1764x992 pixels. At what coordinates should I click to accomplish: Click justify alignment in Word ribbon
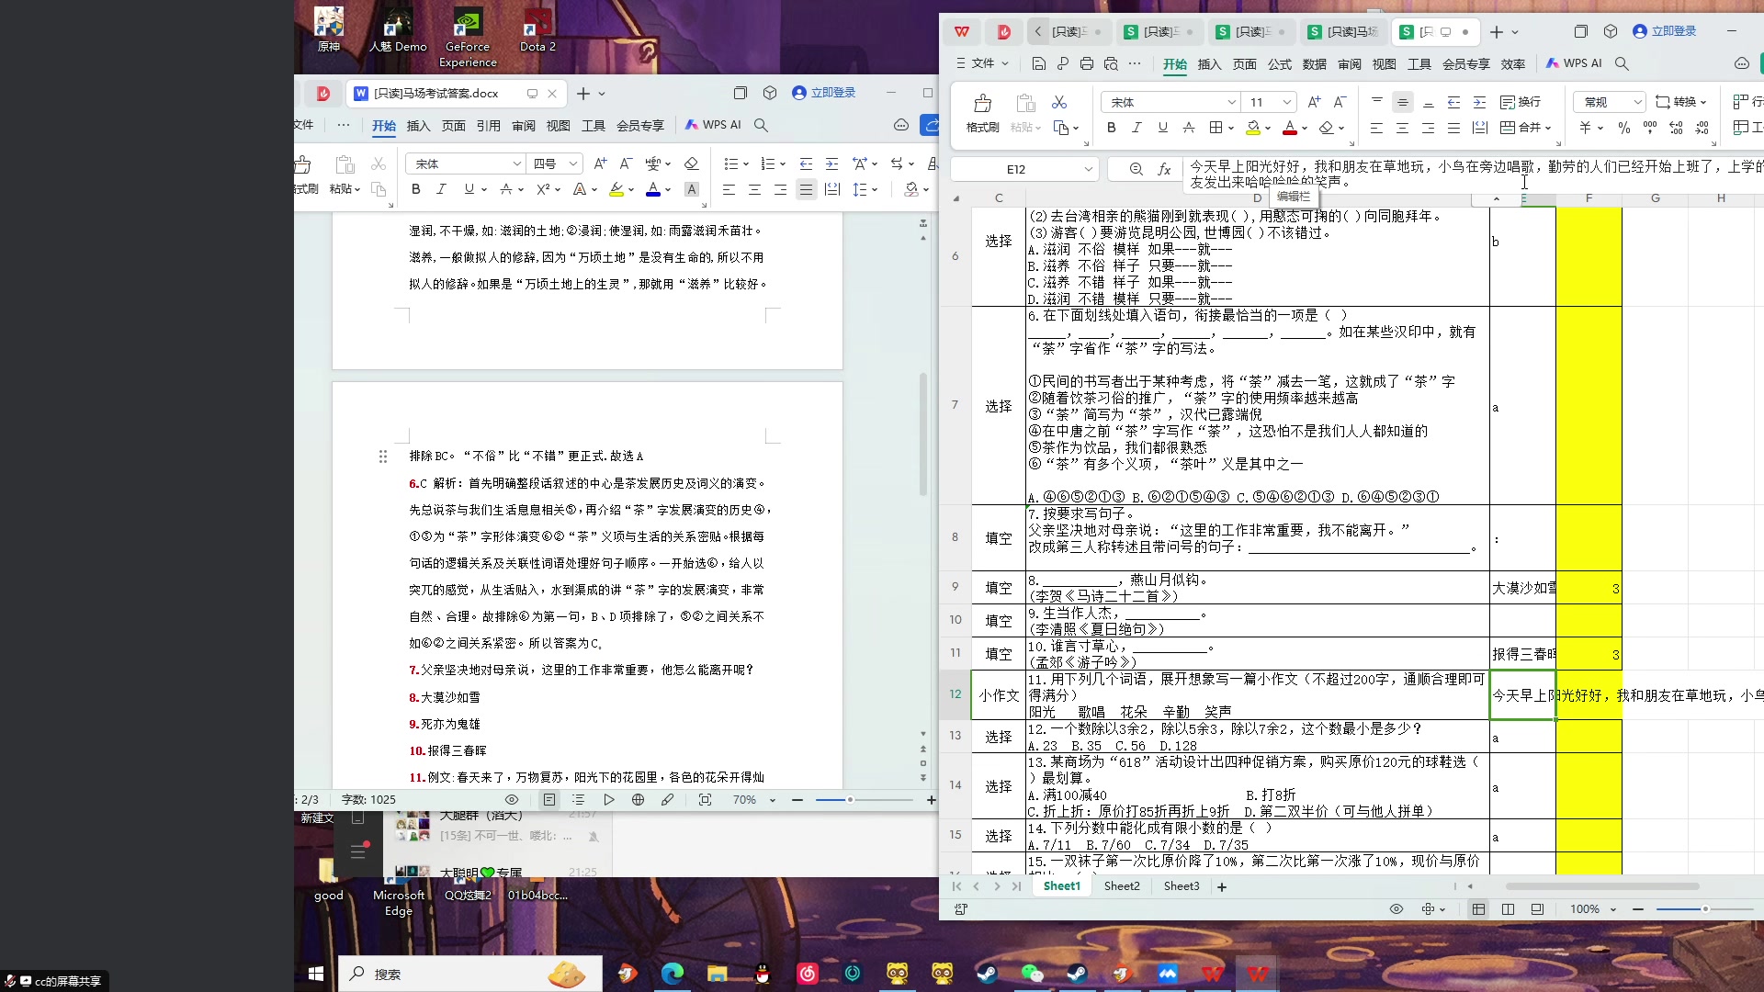point(806,189)
